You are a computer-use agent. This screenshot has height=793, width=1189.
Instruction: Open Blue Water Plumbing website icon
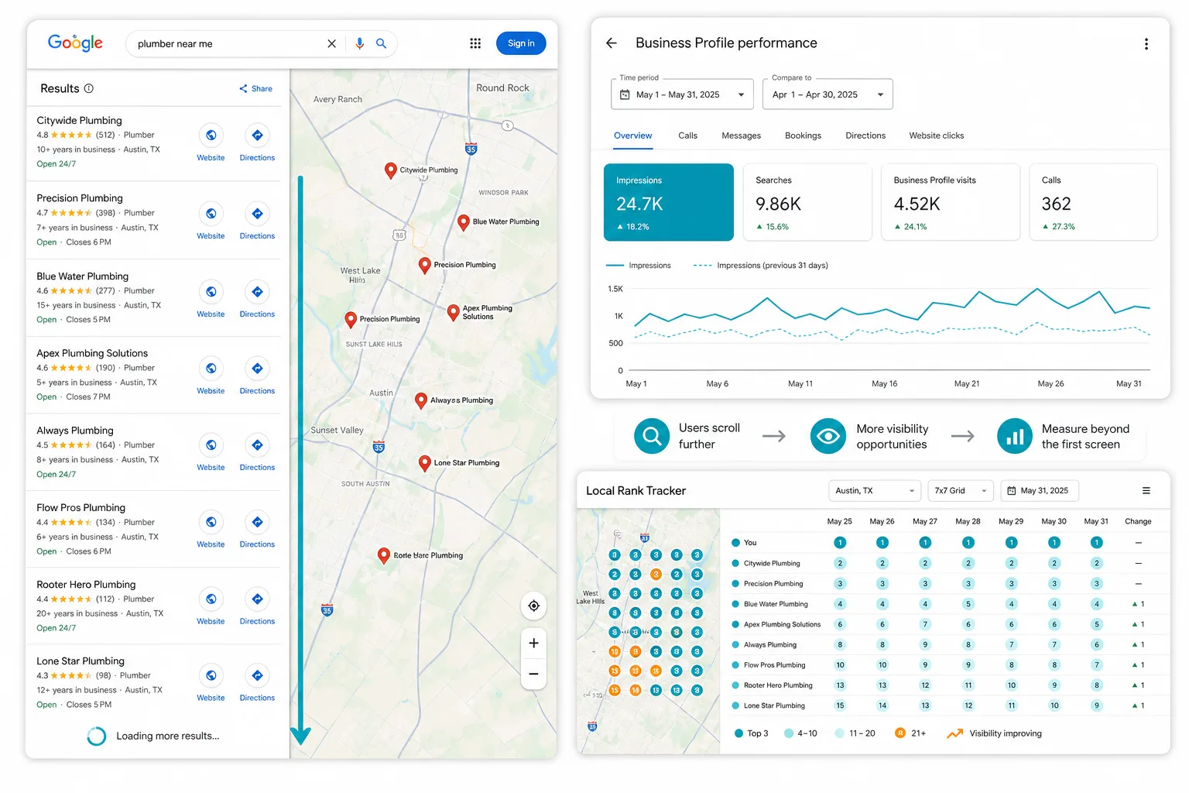(211, 292)
